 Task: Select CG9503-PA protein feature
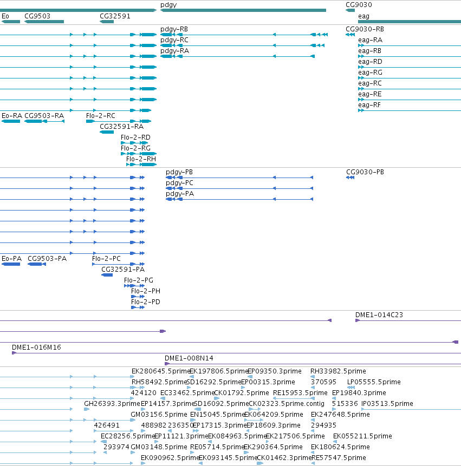pos(37,264)
